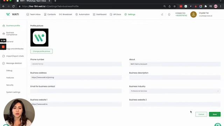This screenshot has height=126, width=224.
Task: Click the Cancel button
Action: [201, 114]
